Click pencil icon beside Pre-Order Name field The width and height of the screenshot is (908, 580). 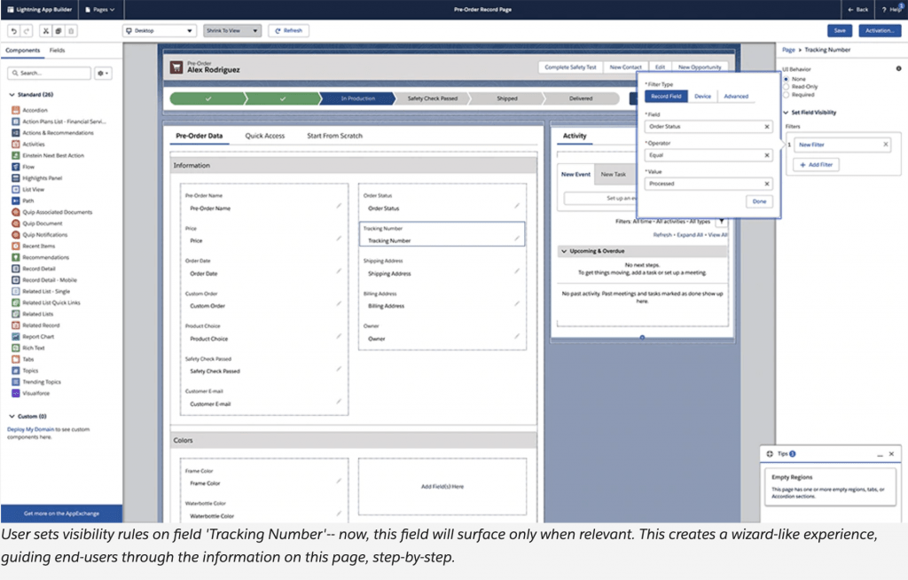tap(338, 207)
